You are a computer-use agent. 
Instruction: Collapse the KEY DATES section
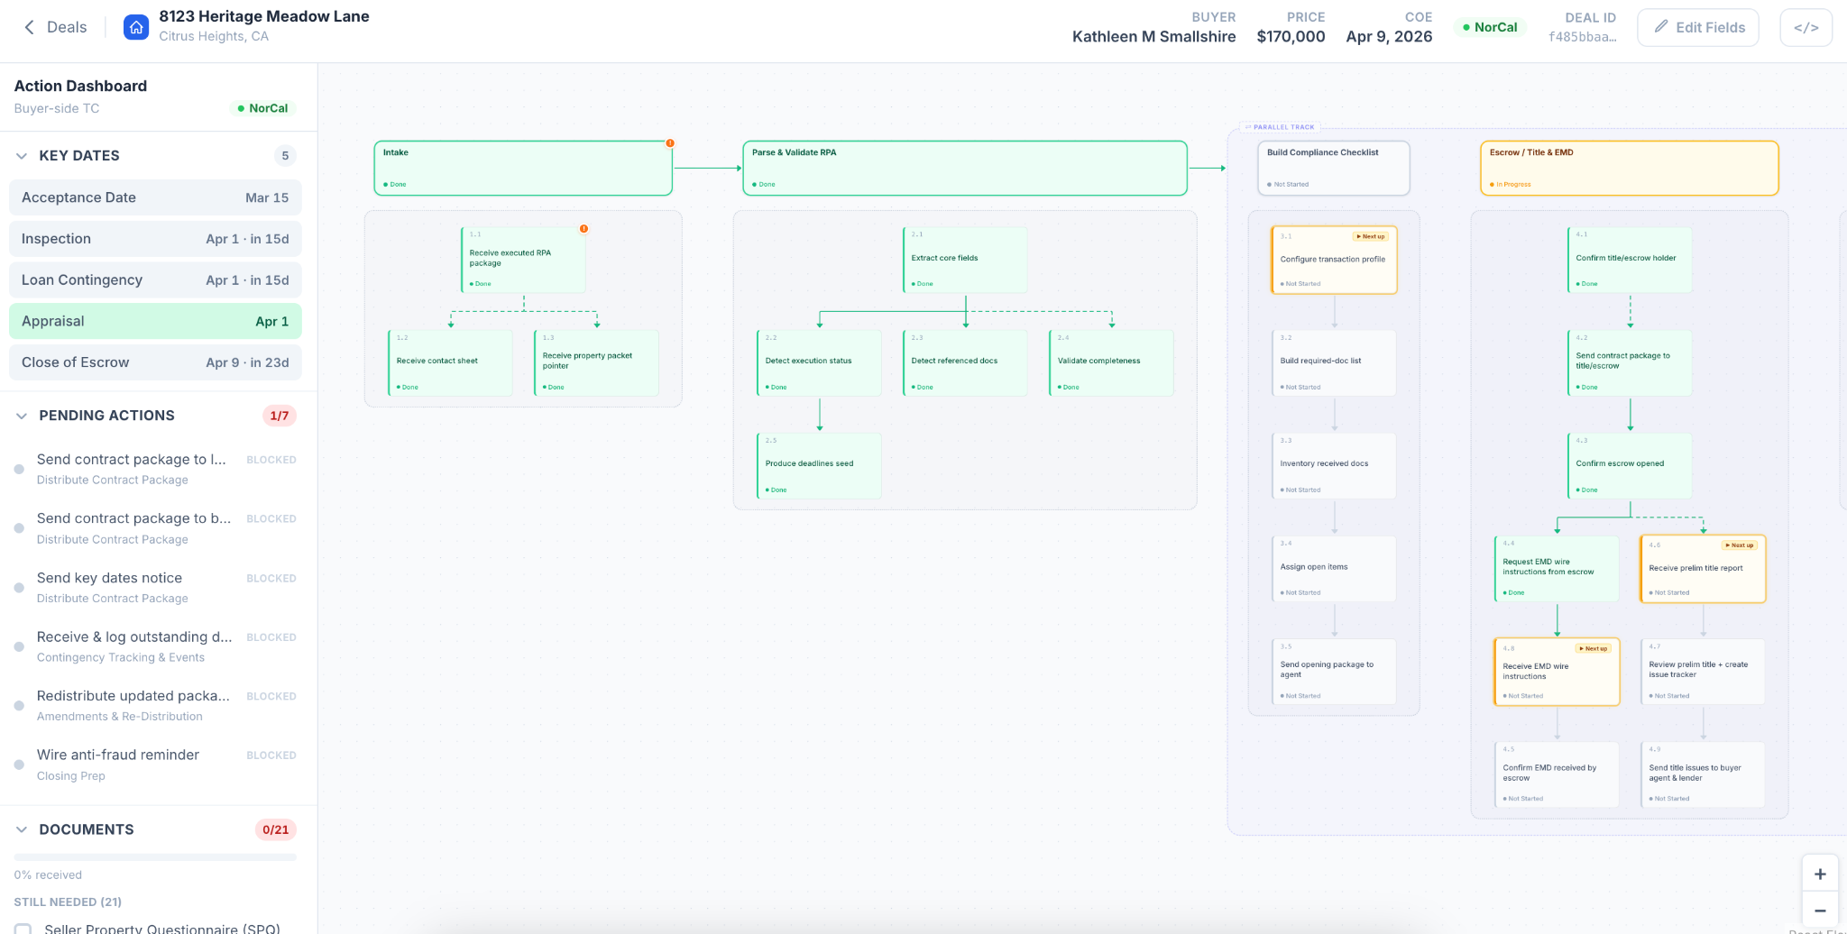tap(22, 155)
